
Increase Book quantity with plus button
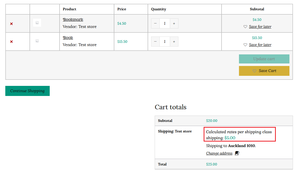click(x=174, y=42)
